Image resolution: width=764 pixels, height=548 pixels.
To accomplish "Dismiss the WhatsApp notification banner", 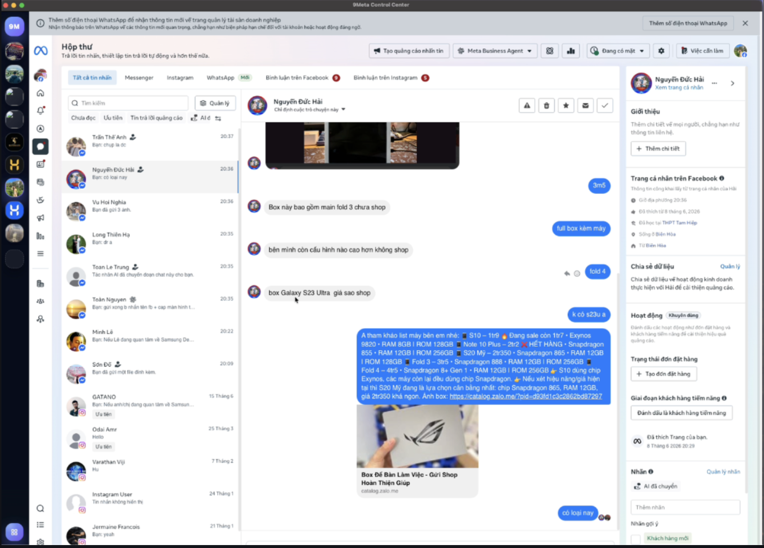I will point(745,23).
